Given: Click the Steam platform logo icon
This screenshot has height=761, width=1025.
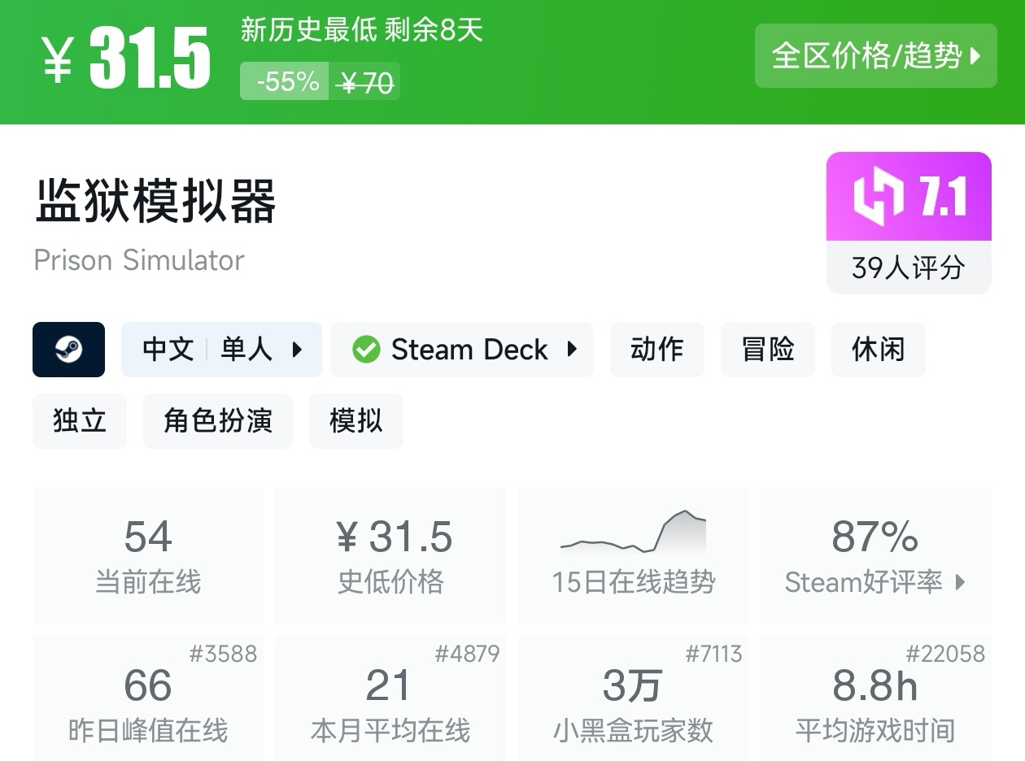Looking at the screenshot, I should pyautogui.click(x=68, y=350).
